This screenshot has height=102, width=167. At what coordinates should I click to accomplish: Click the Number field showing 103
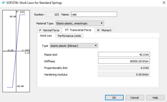tap(53, 14)
